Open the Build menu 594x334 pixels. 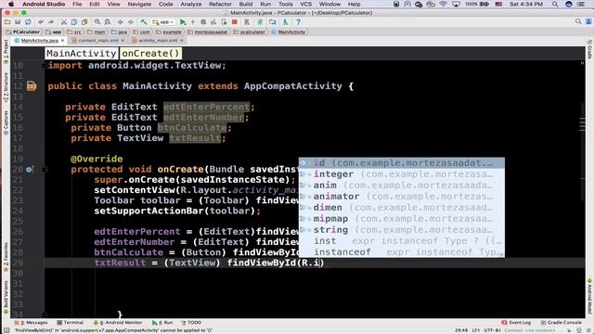point(245,4)
